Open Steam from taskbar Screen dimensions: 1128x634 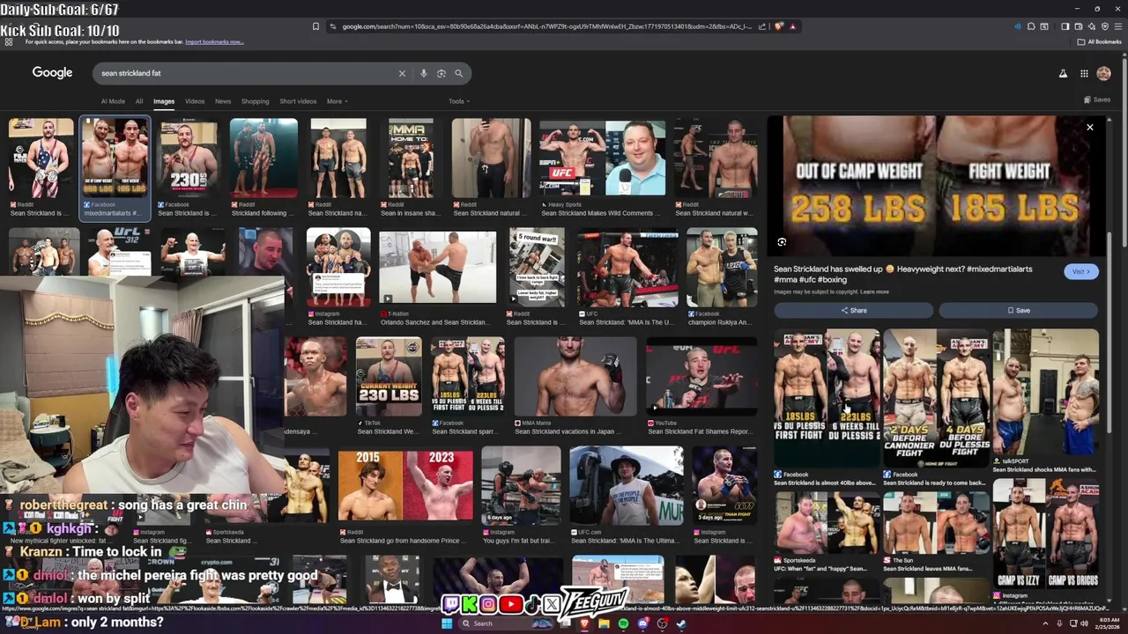[x=681, y=623]
